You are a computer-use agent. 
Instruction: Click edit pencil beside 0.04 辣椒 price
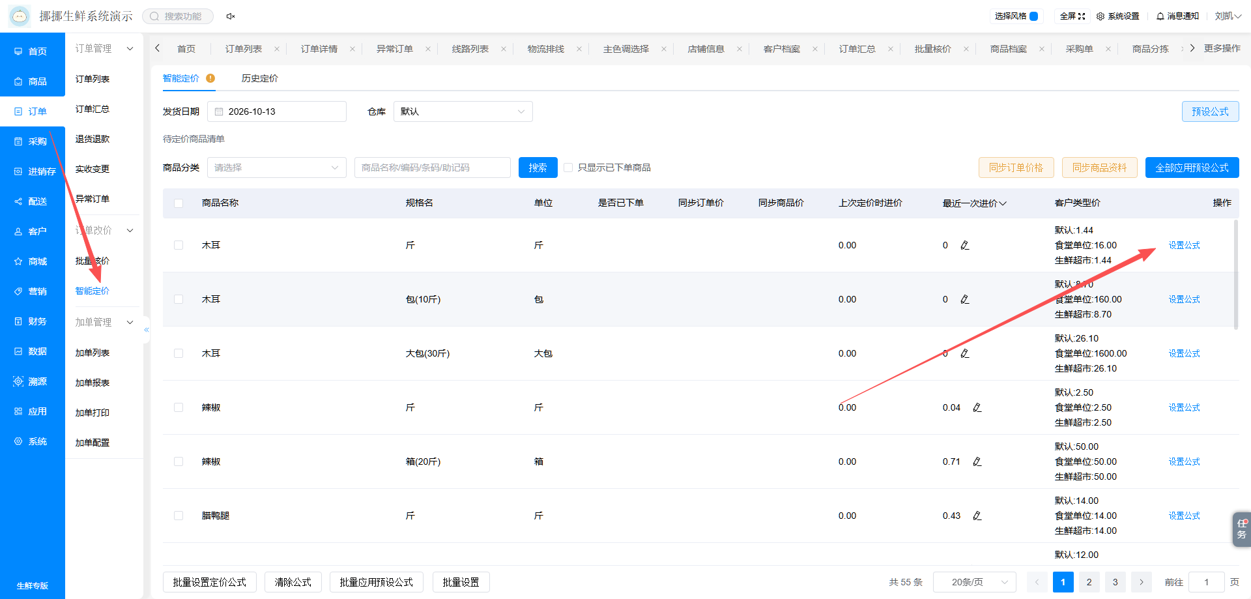[977, 407]
